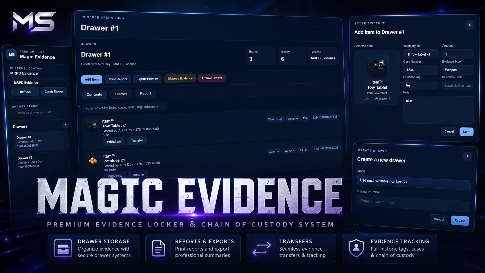Open the Mode dropdown in Create Drawer
The image size is (485, 273).
coord(414,182)
